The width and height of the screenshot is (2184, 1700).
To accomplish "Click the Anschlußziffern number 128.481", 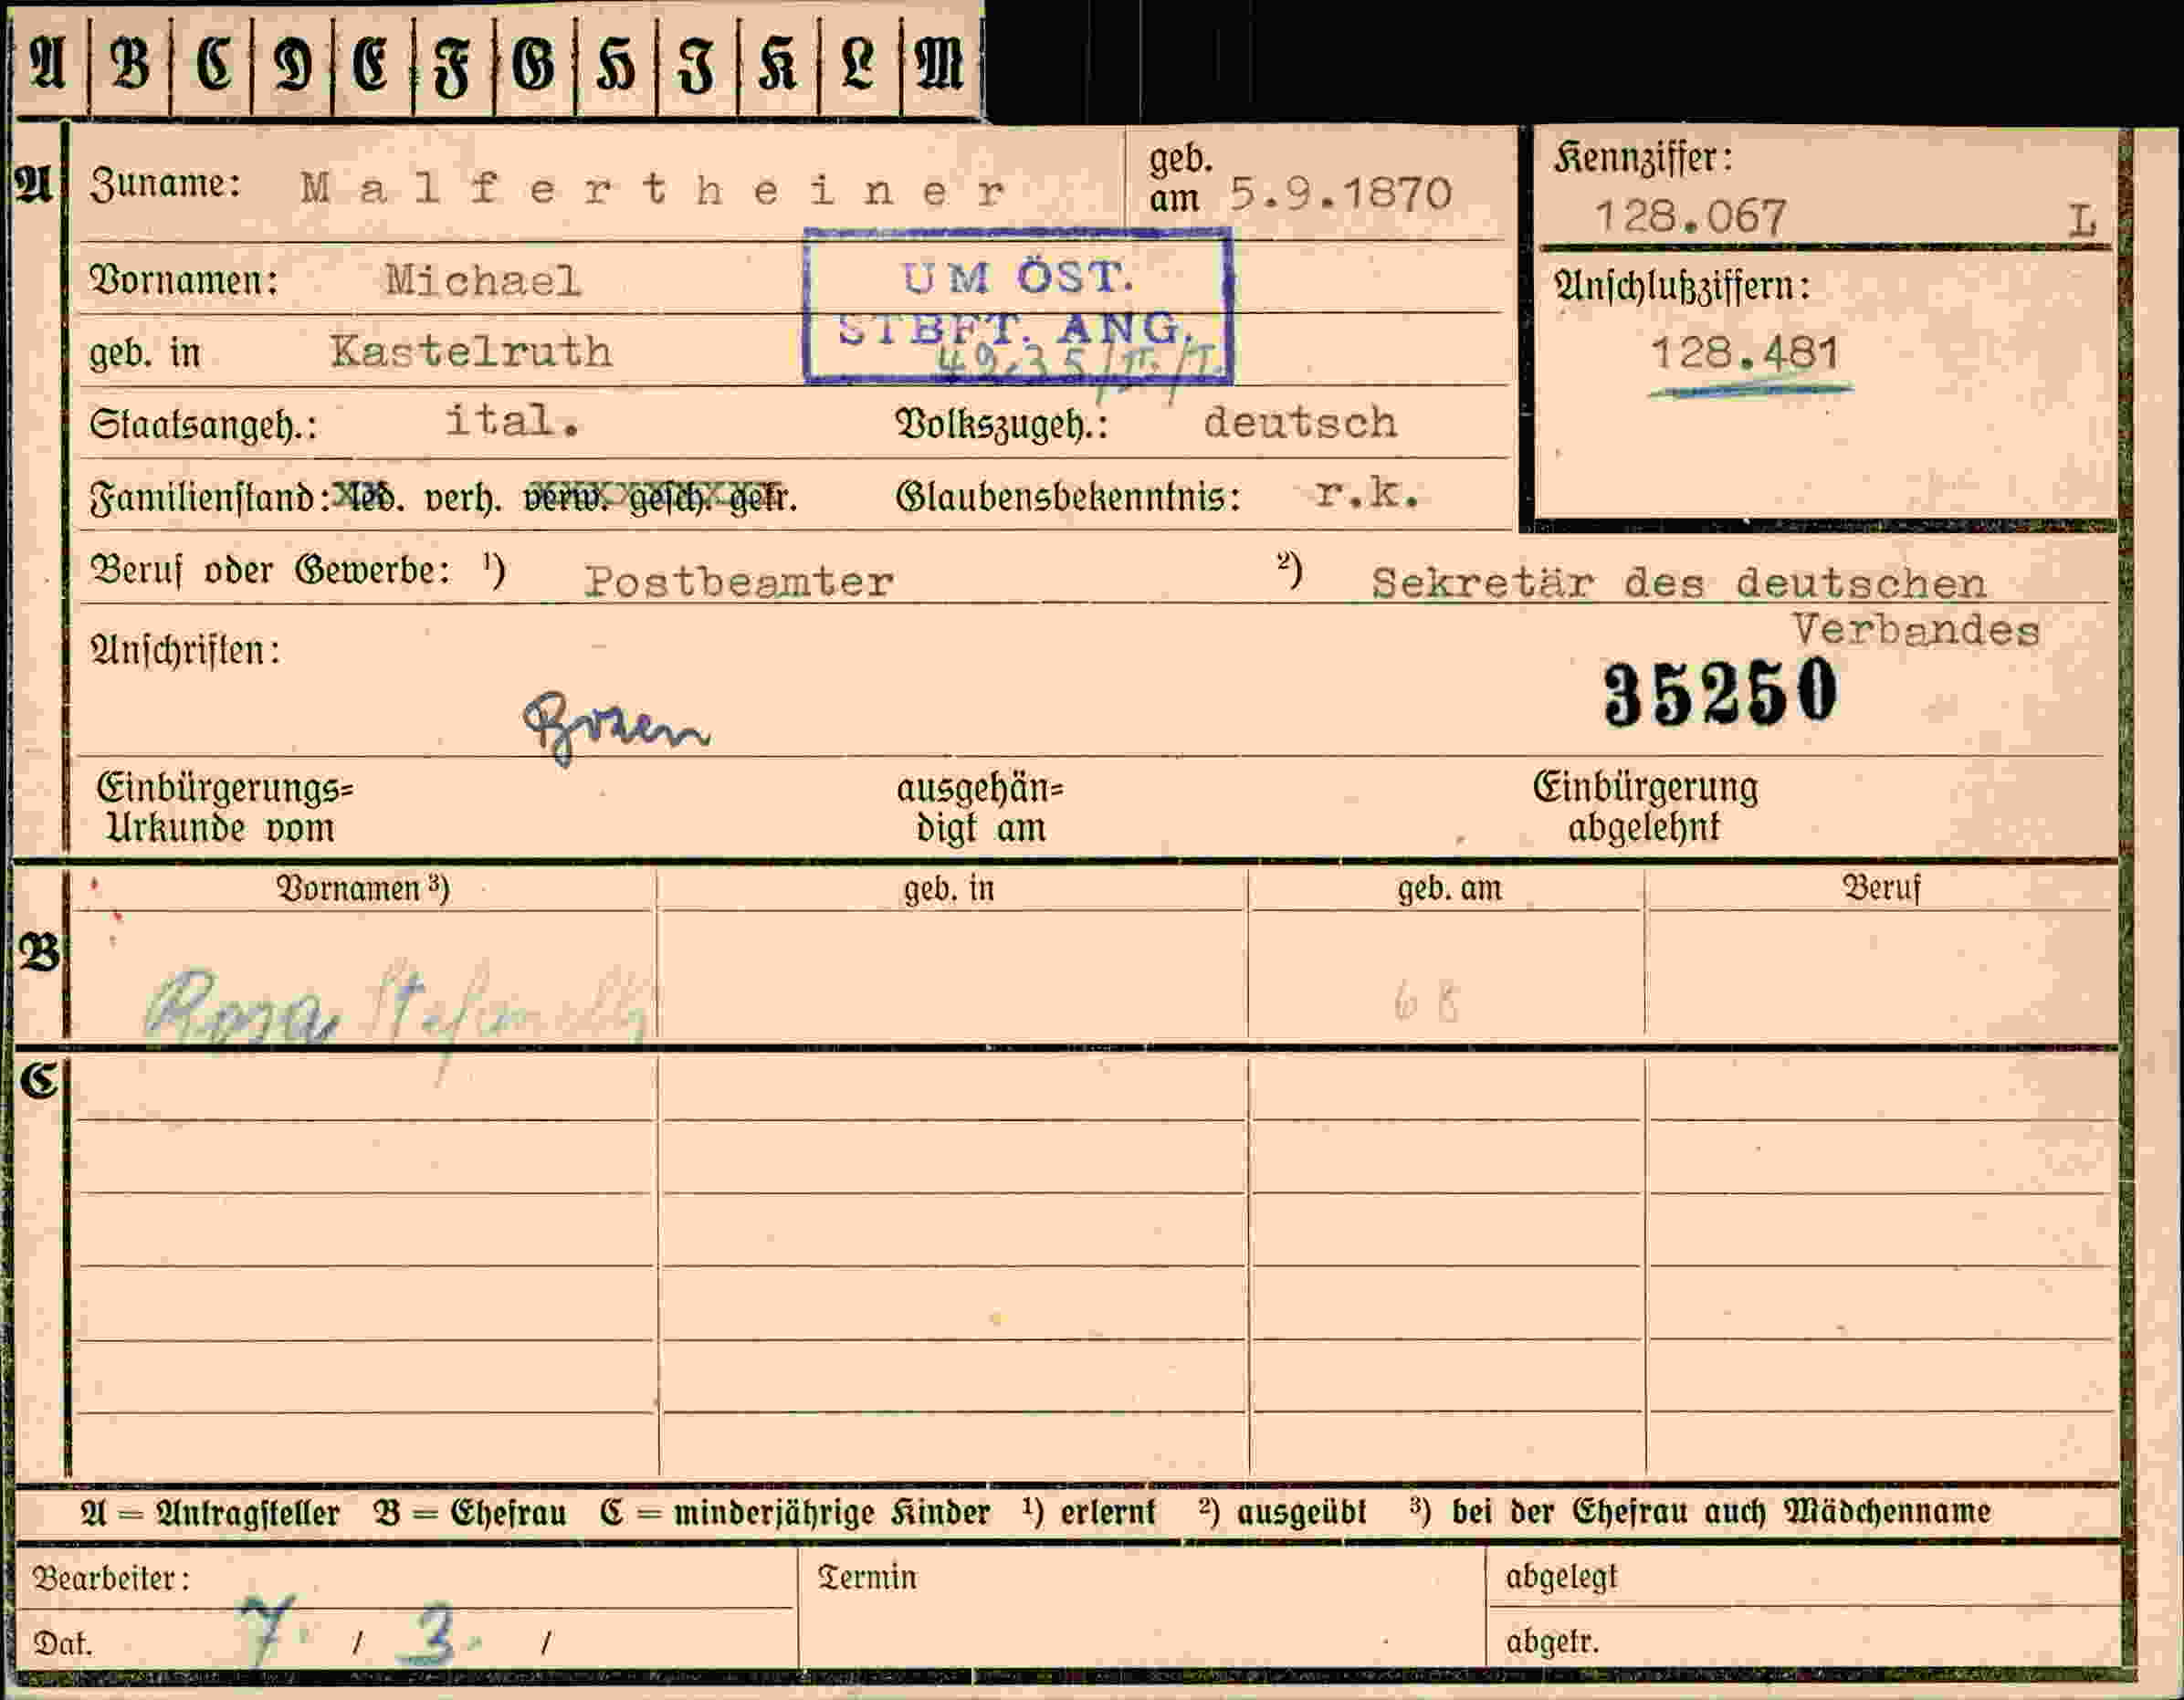I will (1745, 353).
